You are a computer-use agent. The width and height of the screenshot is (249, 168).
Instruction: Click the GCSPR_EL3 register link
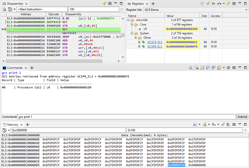click(156, 46)
